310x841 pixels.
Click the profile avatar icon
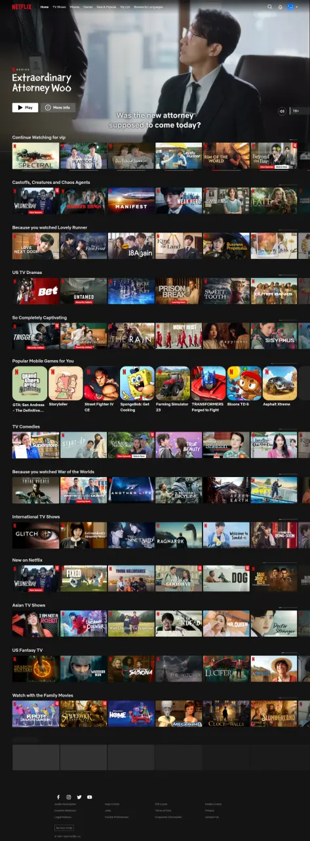pos(291,7)
